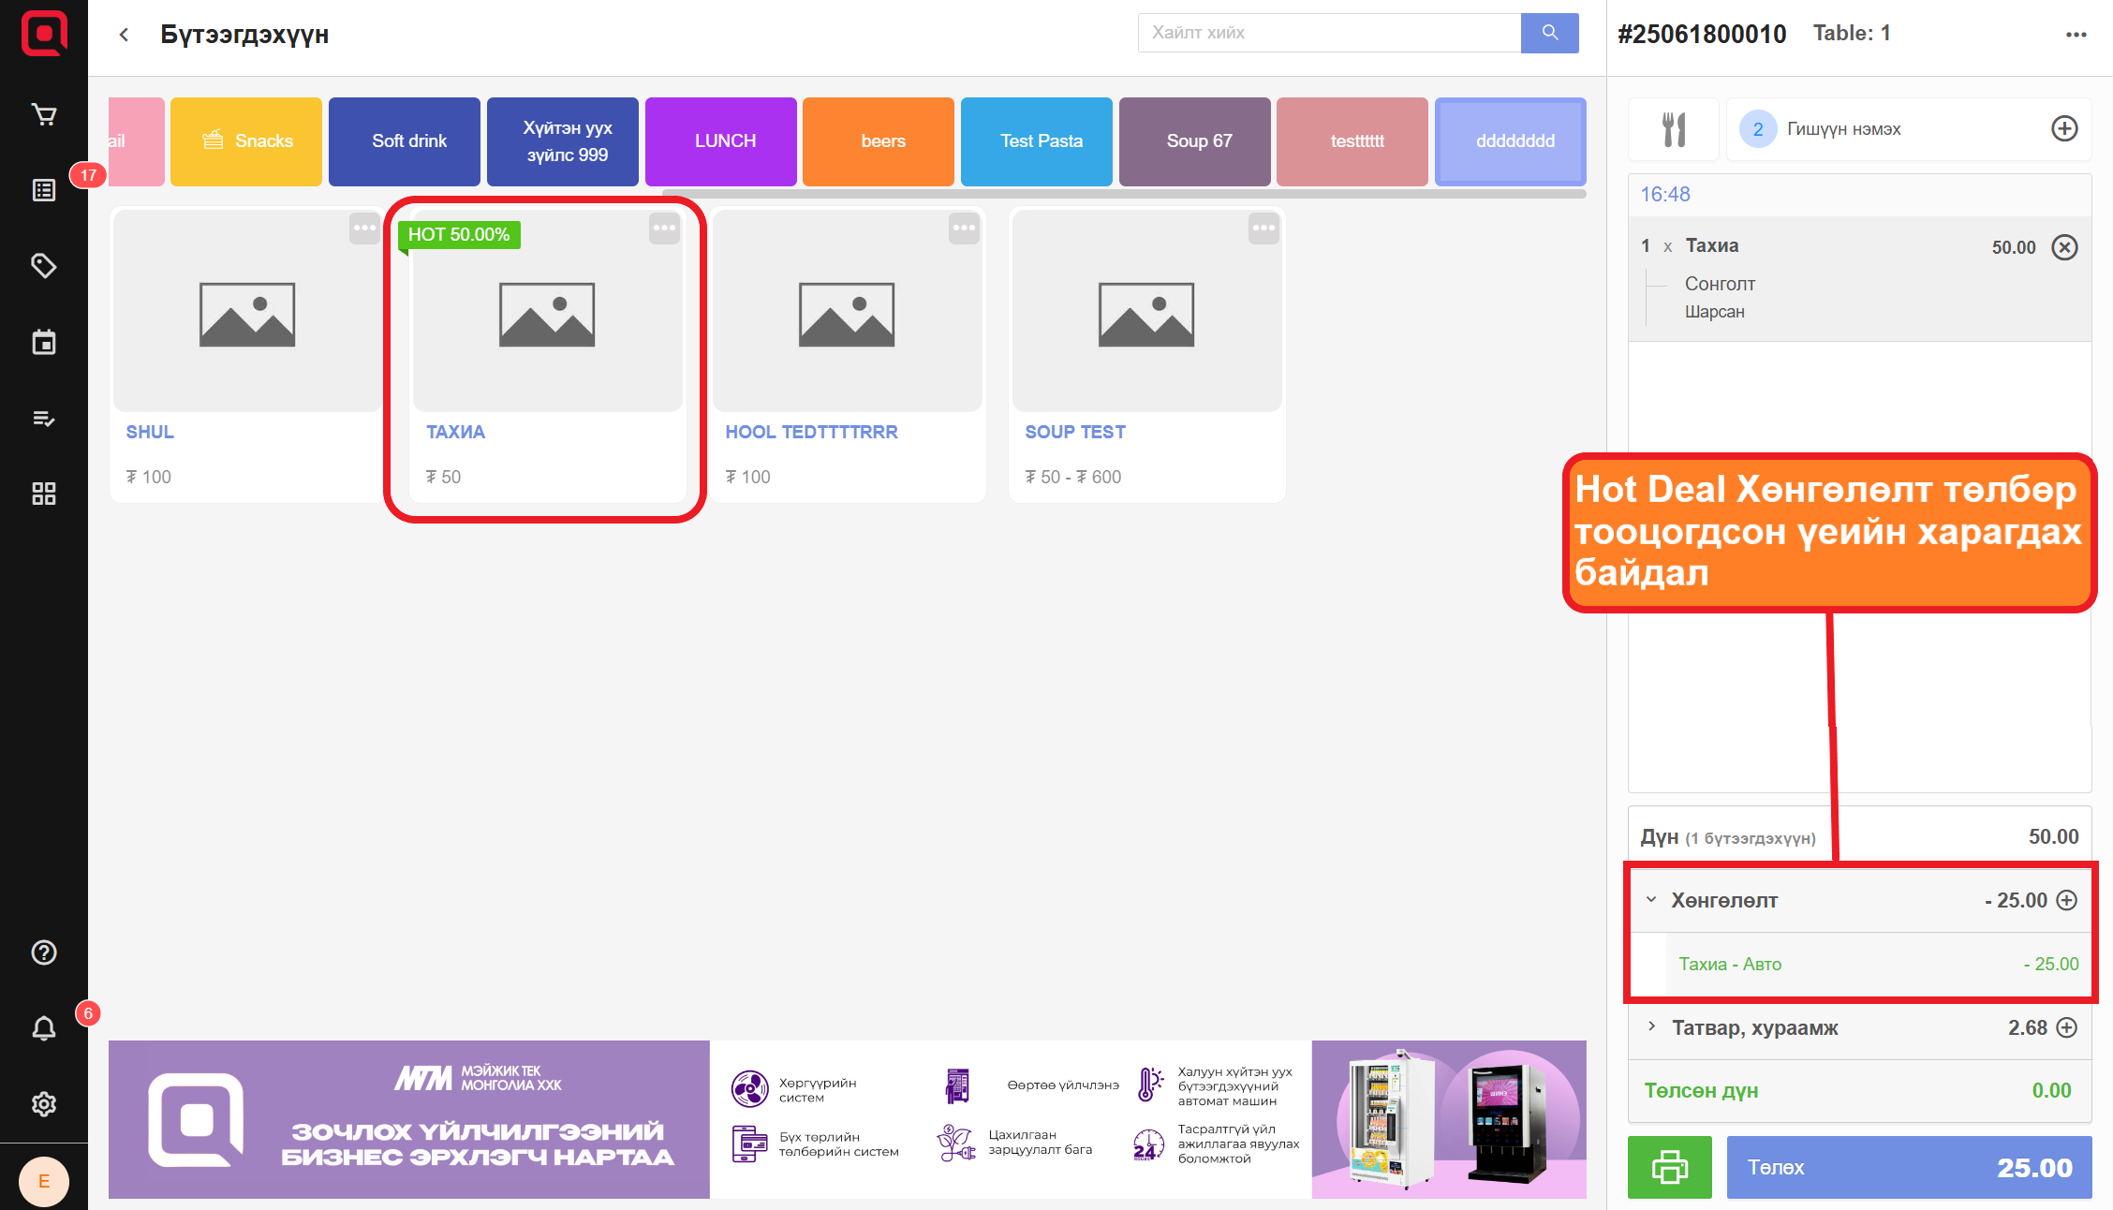Click the green print receipt button

tap(1669, 1167)
